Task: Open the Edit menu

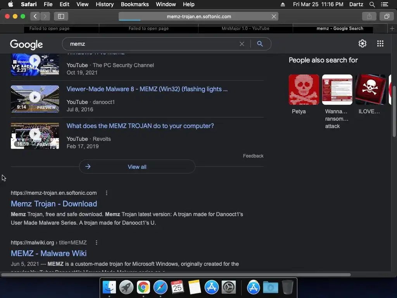Action: (x=64, y=4)
